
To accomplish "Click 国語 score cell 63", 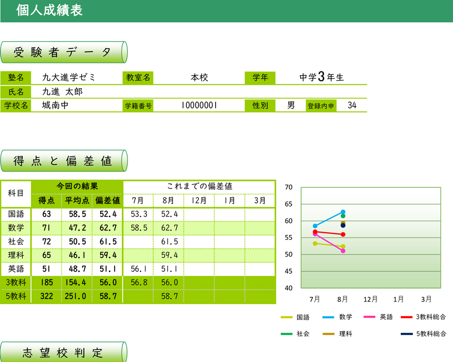I will click(46, 214).
